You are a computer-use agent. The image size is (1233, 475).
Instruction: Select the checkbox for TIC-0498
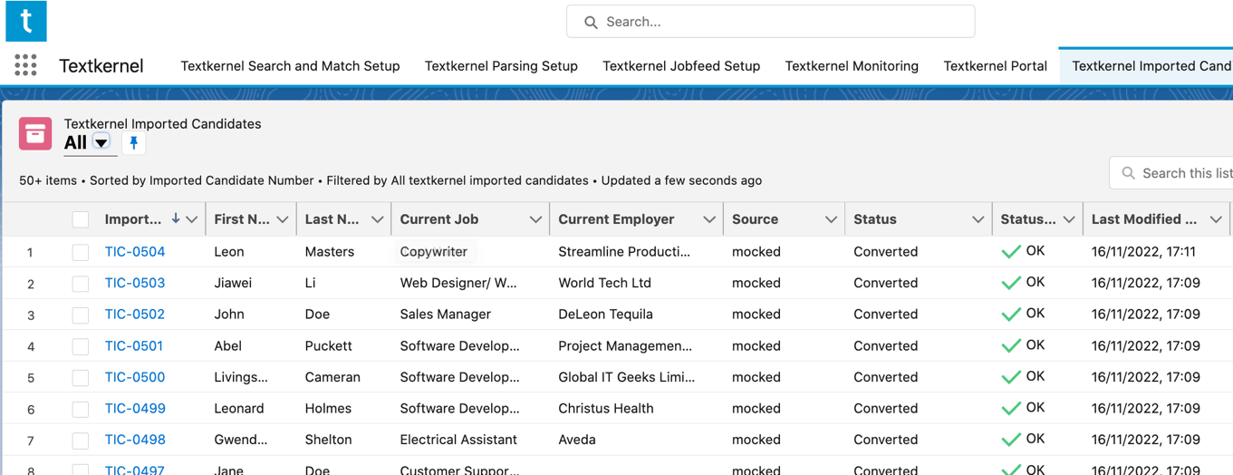point(81,441)
